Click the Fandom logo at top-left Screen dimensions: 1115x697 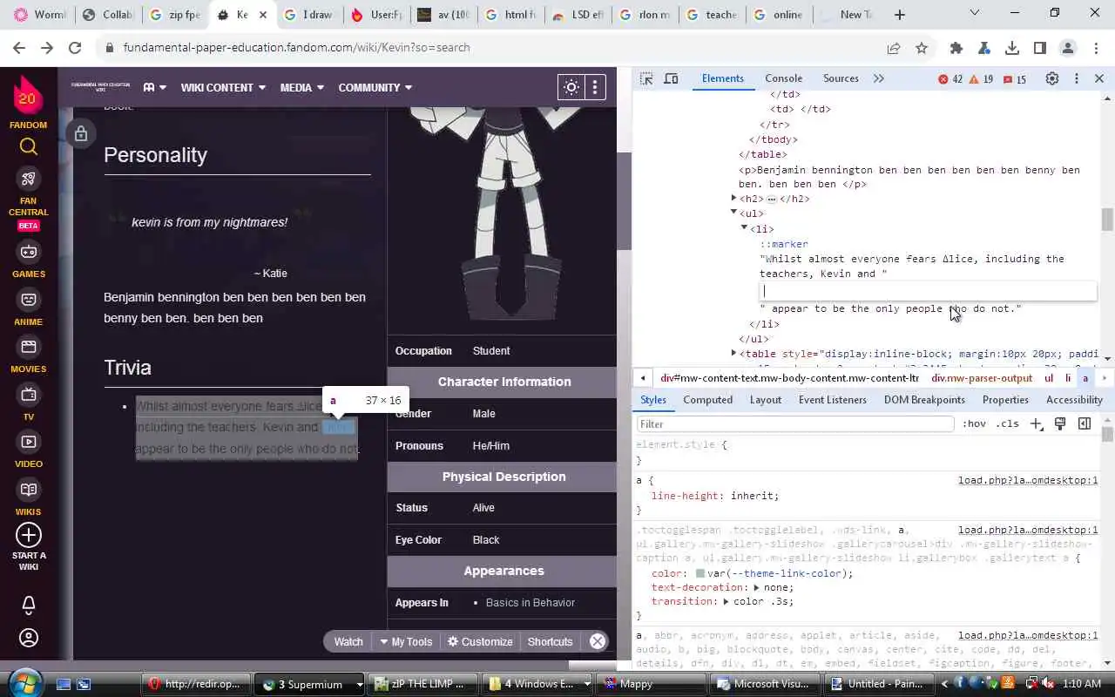click(28, 97)
